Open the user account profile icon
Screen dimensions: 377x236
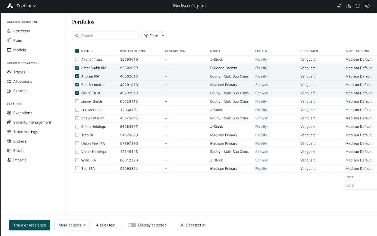pyautogui.click(x=367, y=6)
